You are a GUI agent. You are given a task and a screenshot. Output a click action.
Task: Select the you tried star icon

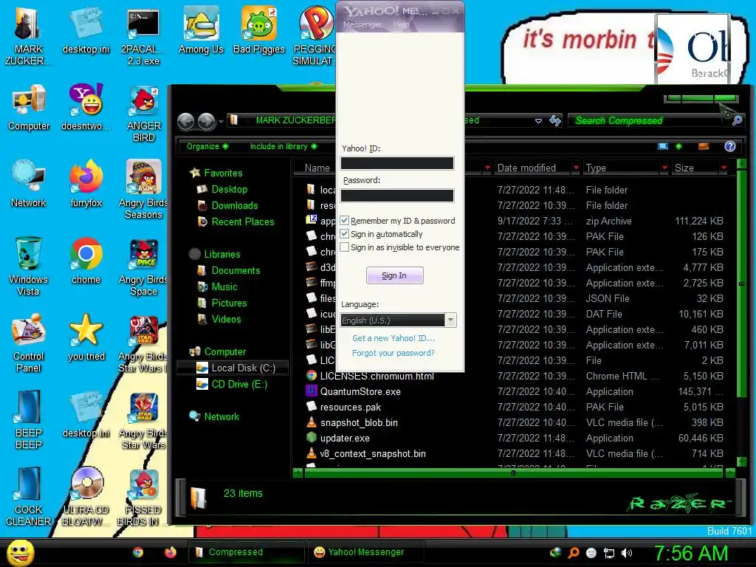click(x=86, y=337)
